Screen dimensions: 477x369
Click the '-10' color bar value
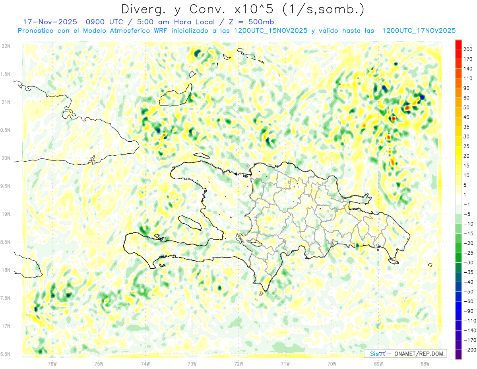pyautogui.click(x=468, y=224)
